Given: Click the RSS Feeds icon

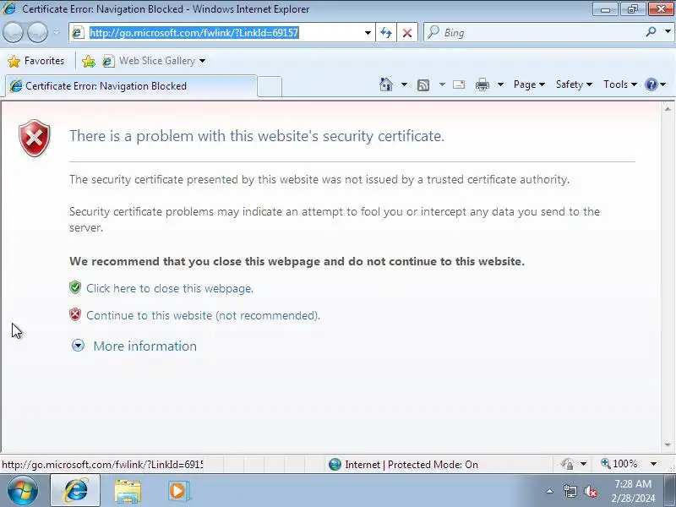Looking at the screenshot, I should [423, 85].
